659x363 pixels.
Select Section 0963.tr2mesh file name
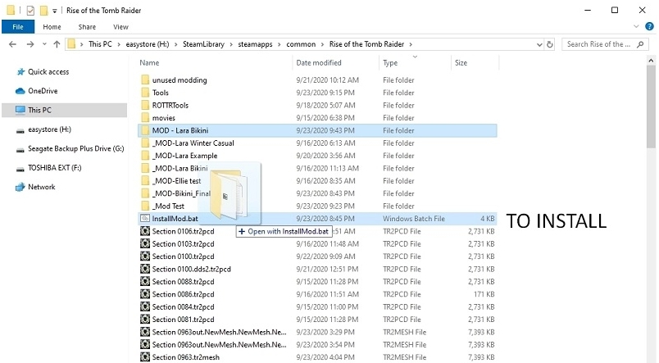coord(186,357)
